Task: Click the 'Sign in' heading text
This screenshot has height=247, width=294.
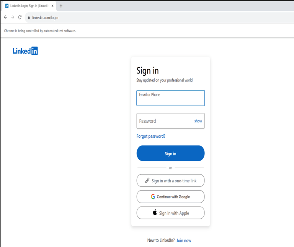Action: point(147,71)
